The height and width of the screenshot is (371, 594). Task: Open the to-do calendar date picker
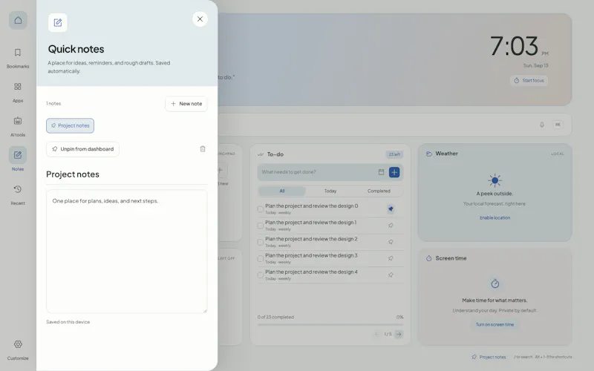click(381, 172)
